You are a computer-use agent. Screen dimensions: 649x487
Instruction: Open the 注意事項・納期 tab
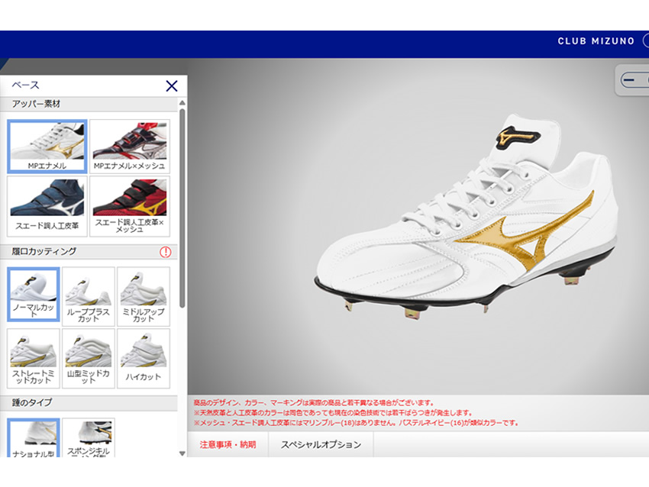228,445
